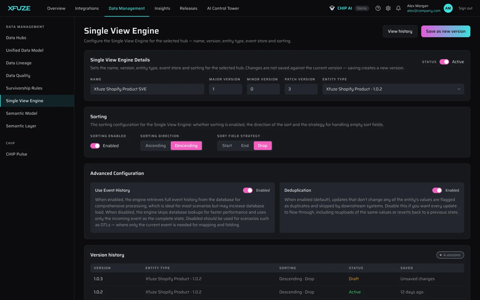Open Data Hubs in sidebar
The width and height of the screenshot is (480, 300).
[37, 38]
